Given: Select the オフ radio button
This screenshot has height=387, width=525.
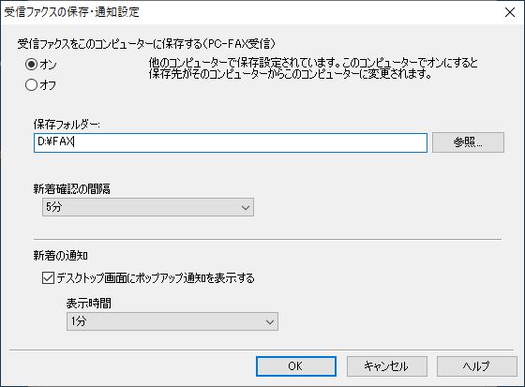Looking at the screenshot, I should (32, 85).
